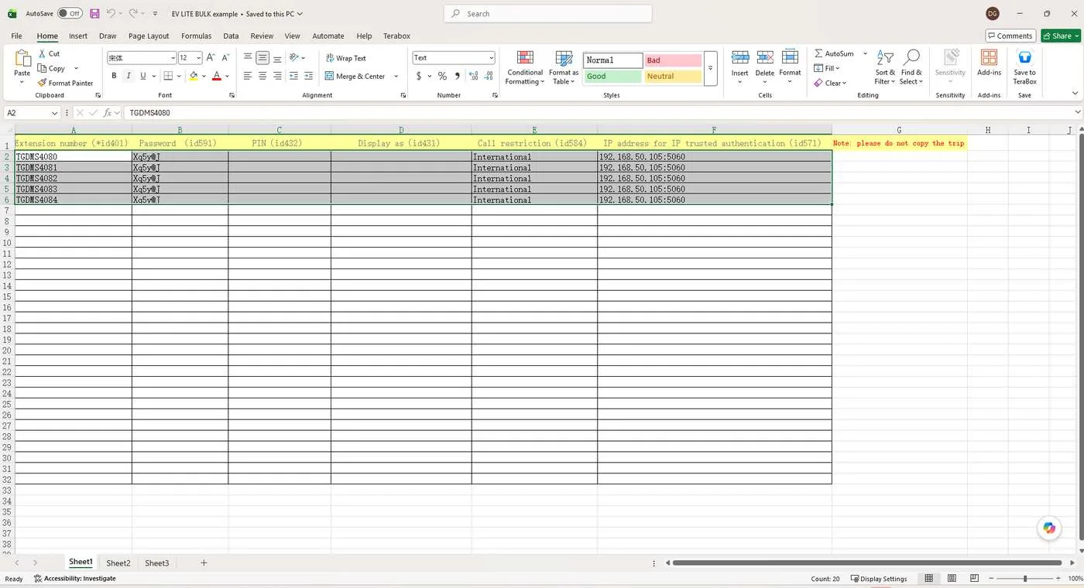
Task: Toggle underline formatting
Action: coord(143,76)
